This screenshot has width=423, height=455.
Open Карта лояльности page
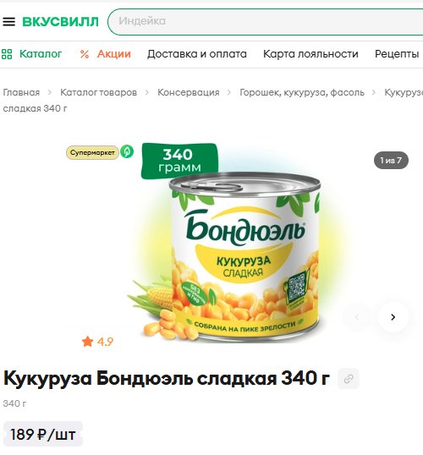[310, 54]
